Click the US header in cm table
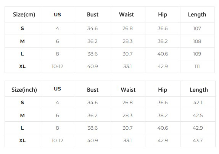Viewport: 219px width, 154px height. click(x=57, y=14)
